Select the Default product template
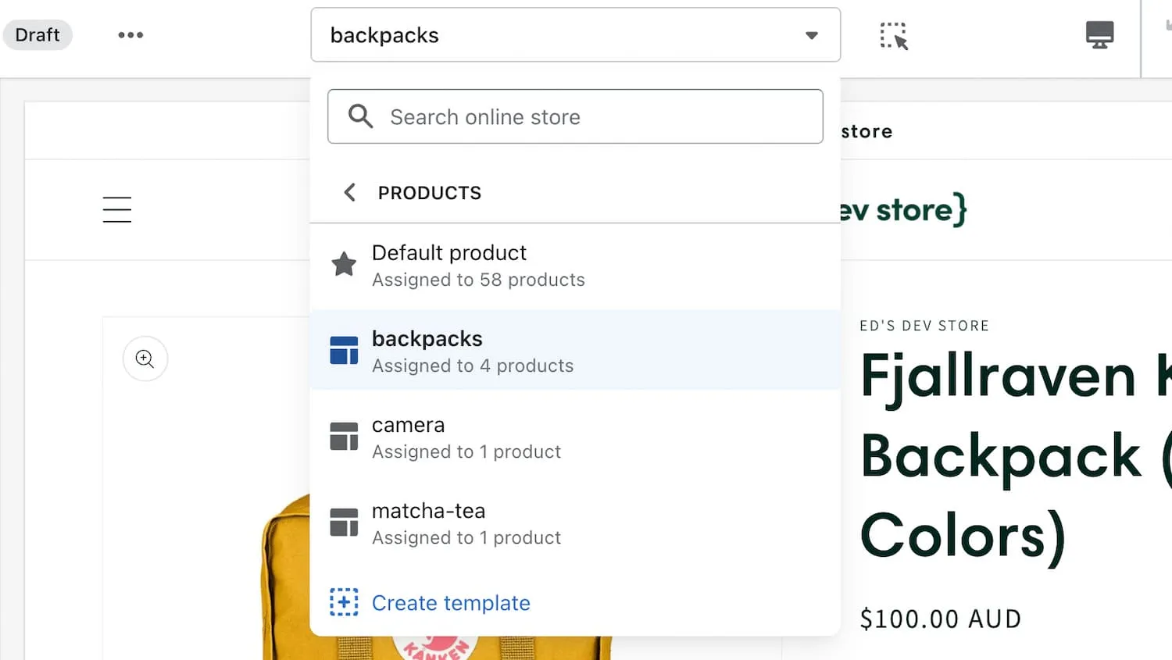Image resolution: width=1172 pixels, height=660 pixels. (x=575, y=266)
